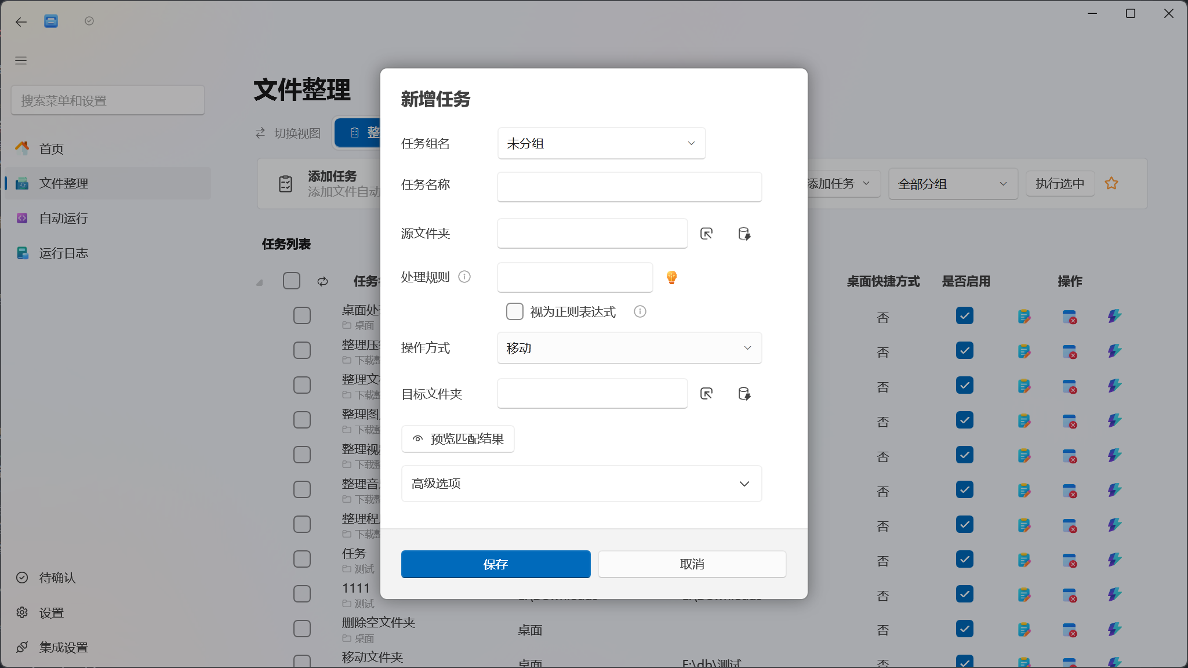The image size is (1188, 668).
Task: Click the source folder browse icon
Action: (706, 234)
